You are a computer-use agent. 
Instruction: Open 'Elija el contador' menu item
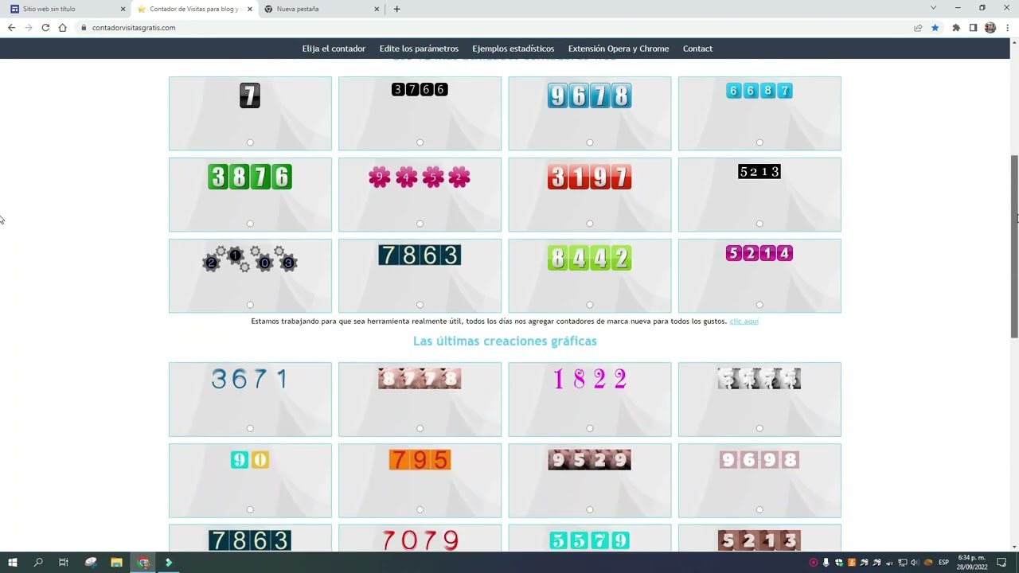coord(334,49)
